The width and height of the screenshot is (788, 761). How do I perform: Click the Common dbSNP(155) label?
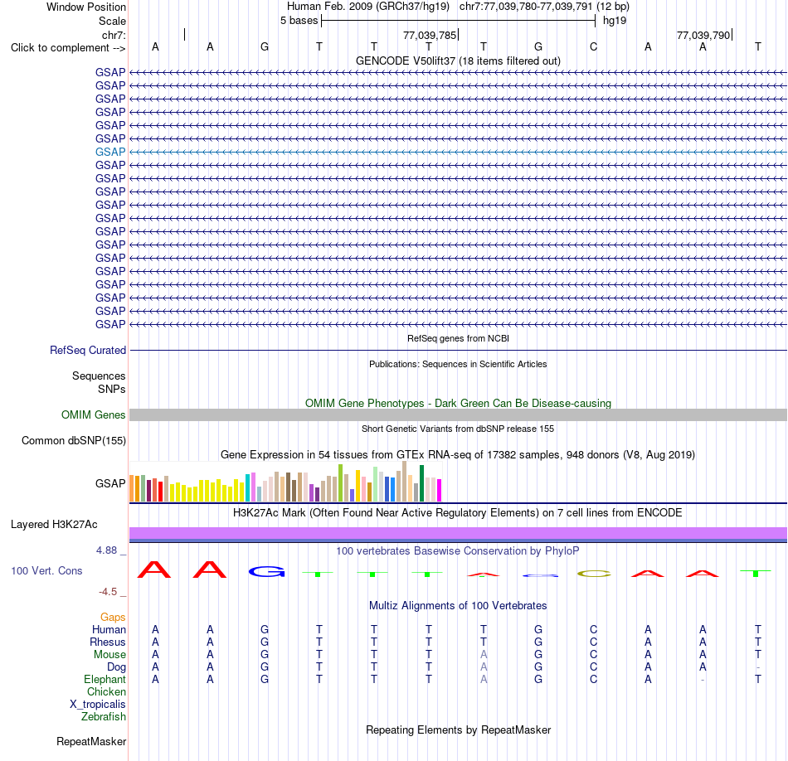73,440
